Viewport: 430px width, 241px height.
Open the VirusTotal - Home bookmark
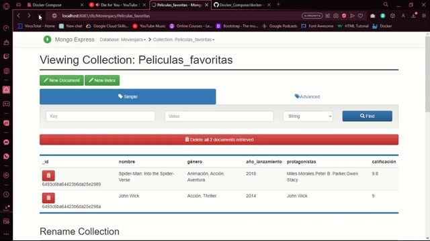click(36, 26)
